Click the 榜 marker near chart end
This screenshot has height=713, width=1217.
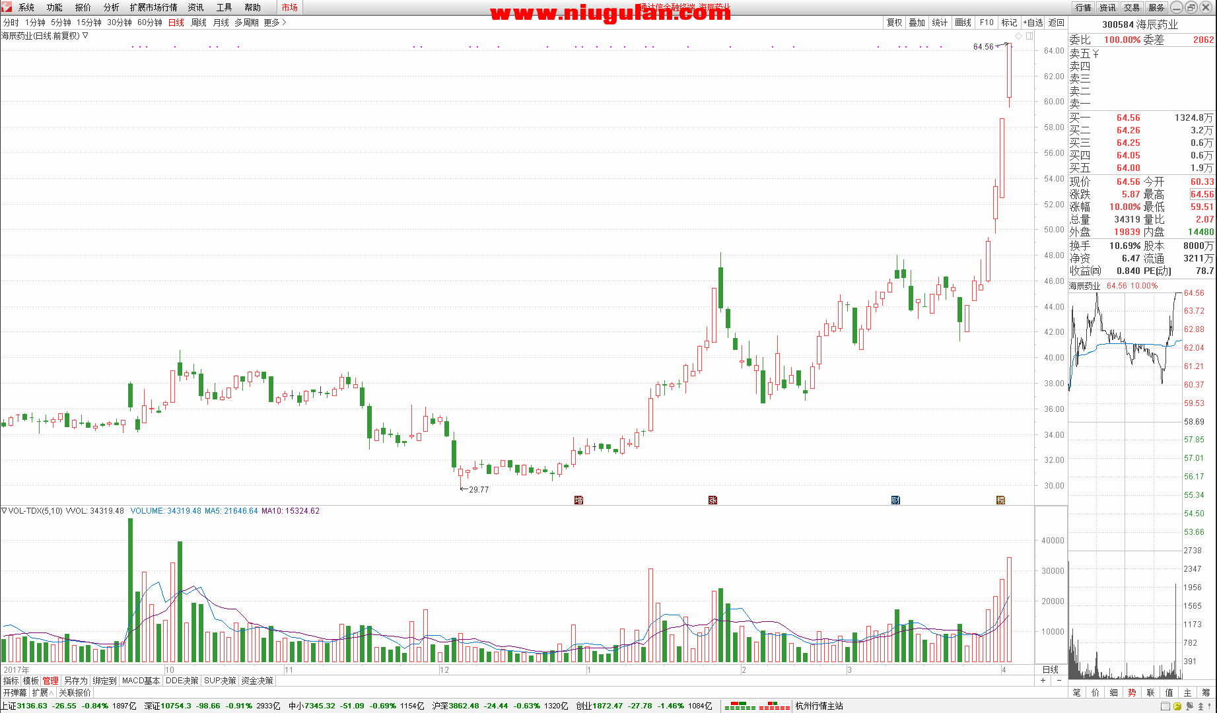coord(1000,500)
